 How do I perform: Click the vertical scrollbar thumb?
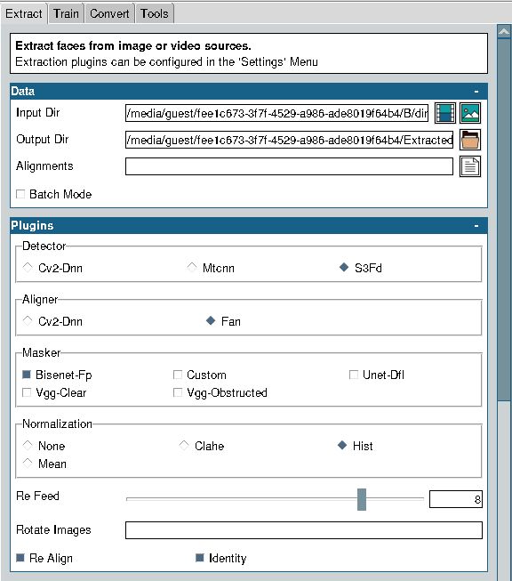504,220
